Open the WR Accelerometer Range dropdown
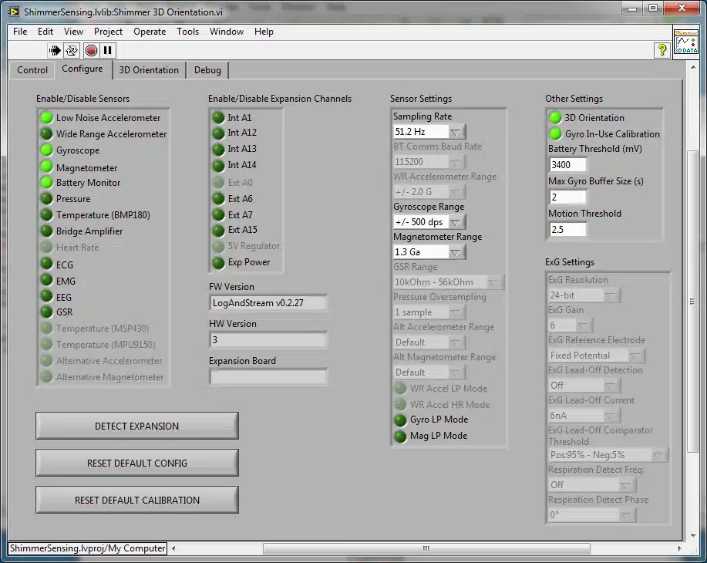This screenshot has height=563, width=707. point(429,192)
